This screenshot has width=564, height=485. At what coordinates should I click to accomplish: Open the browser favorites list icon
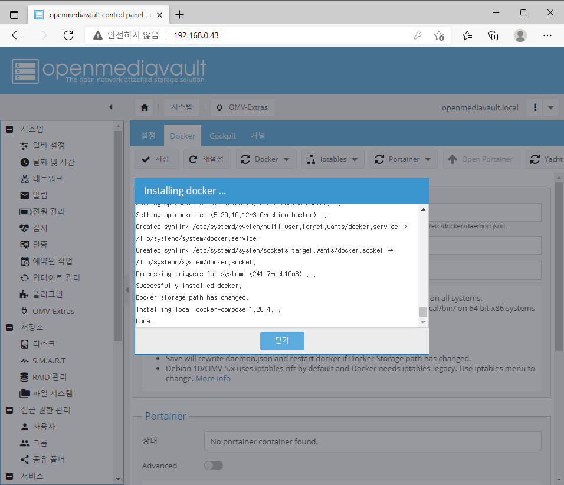(x=467, y=35)
